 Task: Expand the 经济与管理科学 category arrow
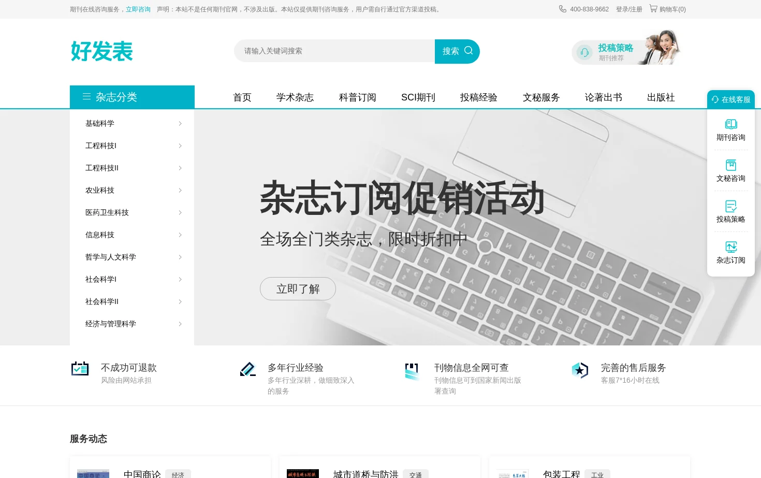click(180, 324)
